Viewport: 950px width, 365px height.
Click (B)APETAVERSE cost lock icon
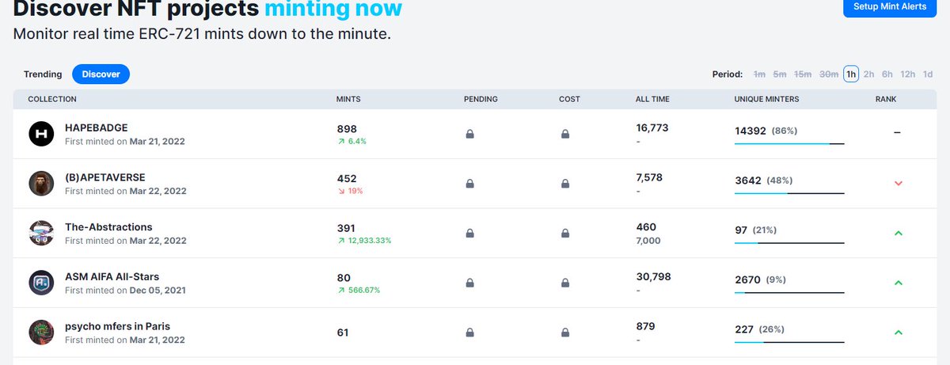[x=565, y=184]
